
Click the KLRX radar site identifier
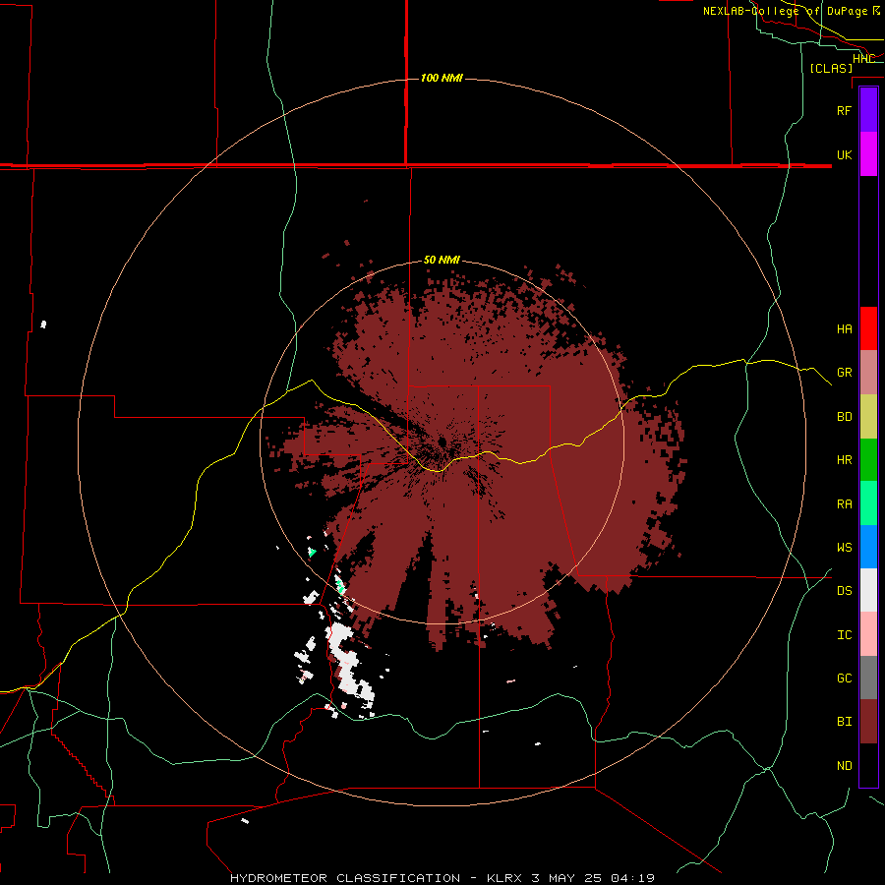point(504,878)
